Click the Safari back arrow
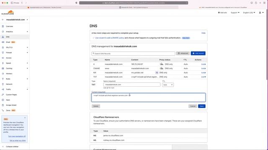The image size is (268, 150). point(22,3)
